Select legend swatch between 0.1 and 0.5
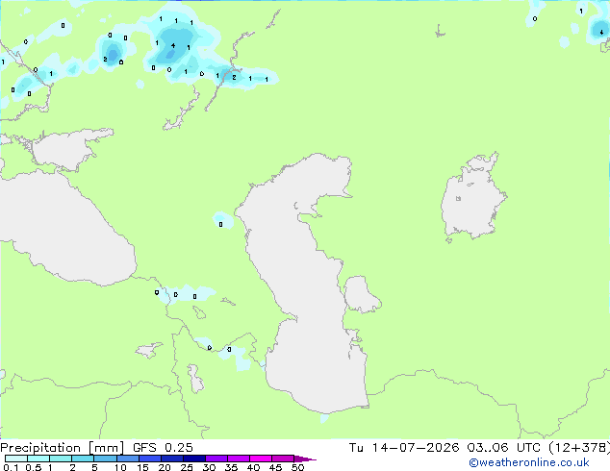 click(x=16, y=459)
